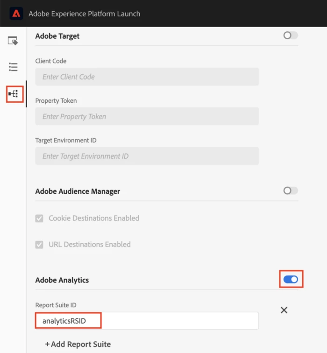The height and width of the screenshot is (353, 327).
Task: Click the Adobe Target section heading
Action: 57,36
